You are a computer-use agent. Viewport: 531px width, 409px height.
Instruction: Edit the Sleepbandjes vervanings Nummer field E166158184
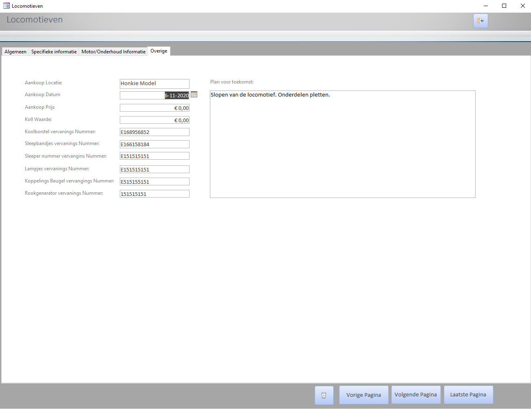(x=154, y=144)
